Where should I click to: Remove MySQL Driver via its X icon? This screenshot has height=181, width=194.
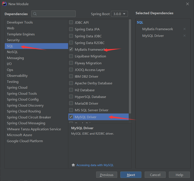(184, 36)
